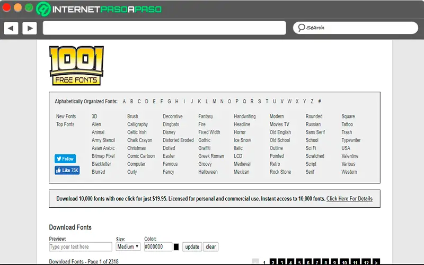Viewport: 424px width, 265px height.
Task: Open the Old English category
Action: click(x=280, y=132)
